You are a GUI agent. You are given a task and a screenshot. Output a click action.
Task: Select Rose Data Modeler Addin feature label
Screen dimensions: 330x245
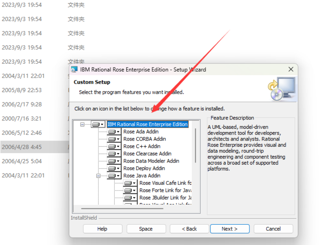[151, 161]
